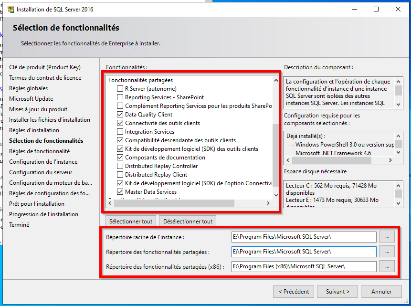Click the Microsoft Update step
Viewport: 411px width, 306px height.
coord(31,99)
